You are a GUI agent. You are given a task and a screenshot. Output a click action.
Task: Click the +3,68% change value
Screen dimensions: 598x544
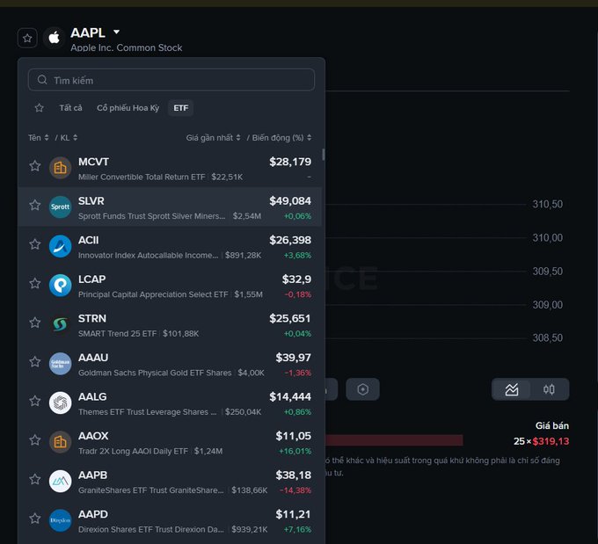pos(297,256)
